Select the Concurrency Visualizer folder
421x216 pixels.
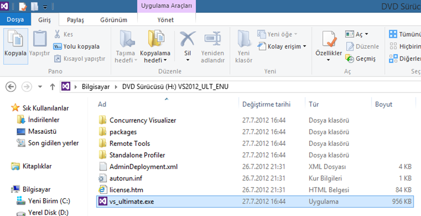click(142, 120)
